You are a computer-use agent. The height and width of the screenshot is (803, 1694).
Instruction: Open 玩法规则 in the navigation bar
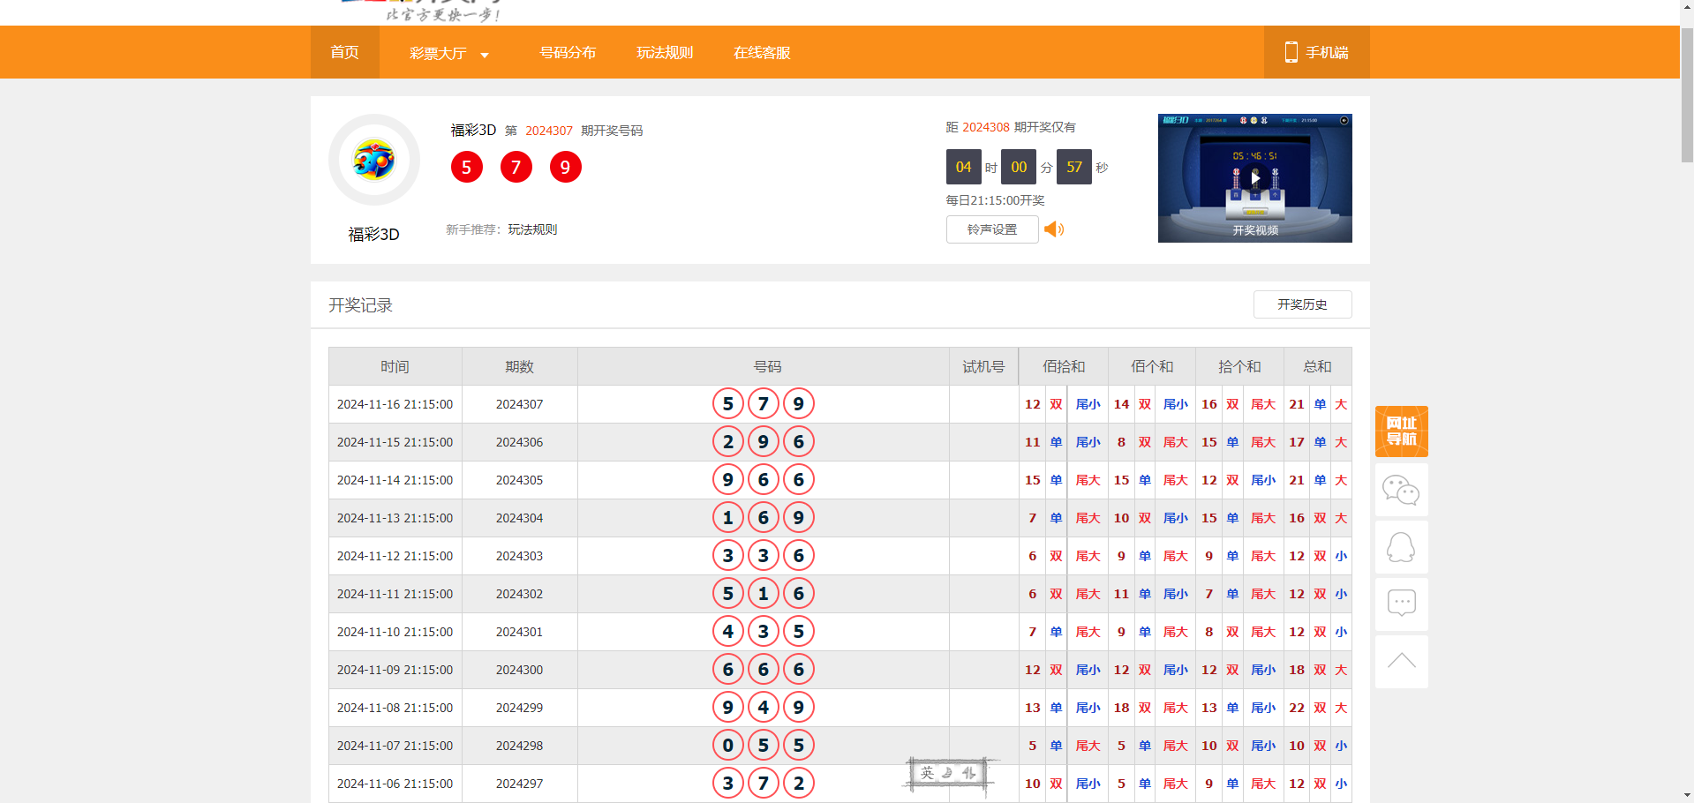(665, 52)
